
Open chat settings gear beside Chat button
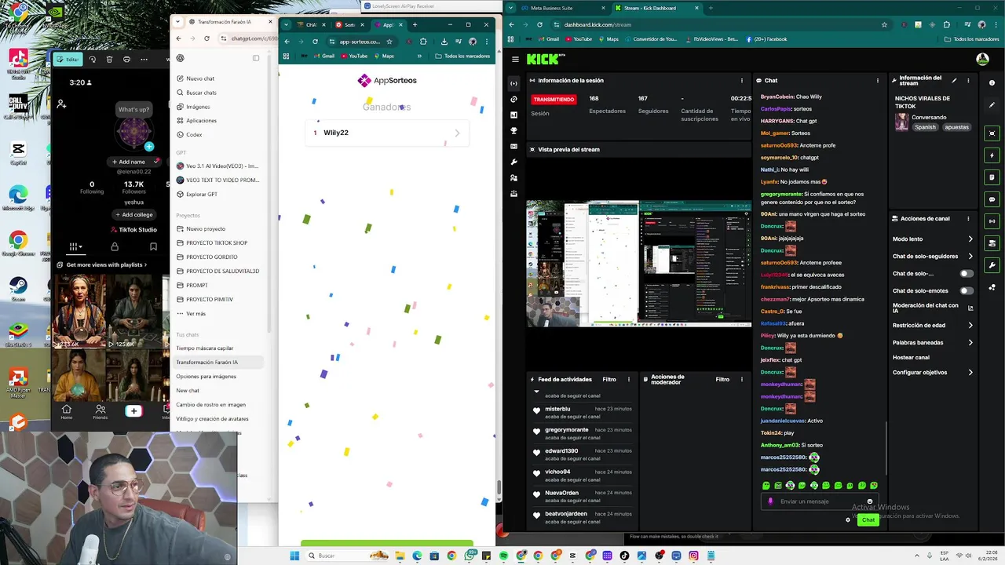tap(848, 519)
